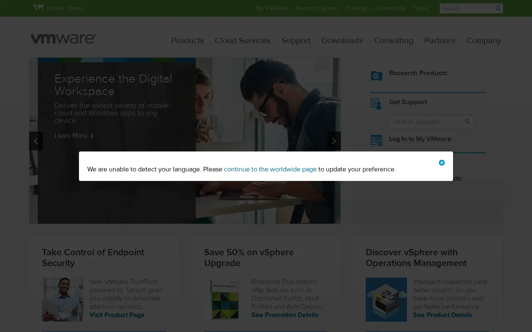Image resolution: width=532 pixels, height=332 pixels.
Task: Click See Product Details link
Action: (x=442, y=315)
